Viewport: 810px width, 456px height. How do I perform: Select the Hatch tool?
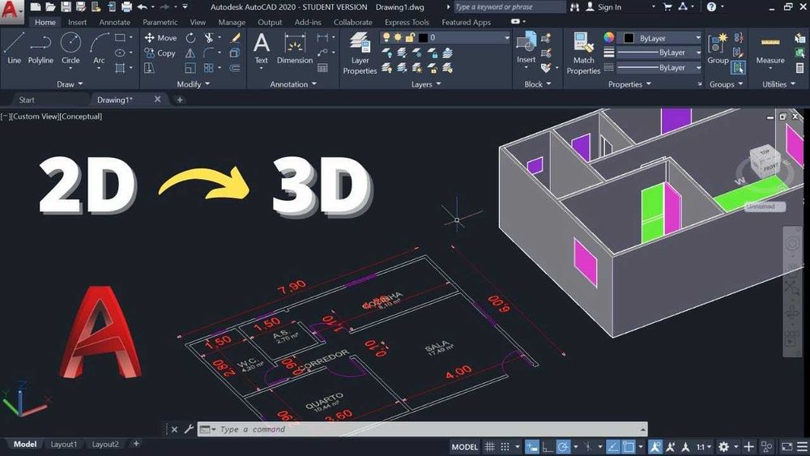point(120,68)
